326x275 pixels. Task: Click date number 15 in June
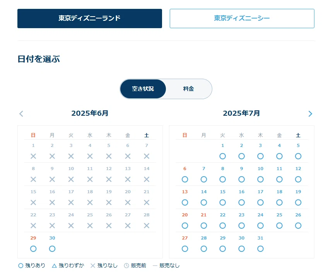tap(33, 192)
